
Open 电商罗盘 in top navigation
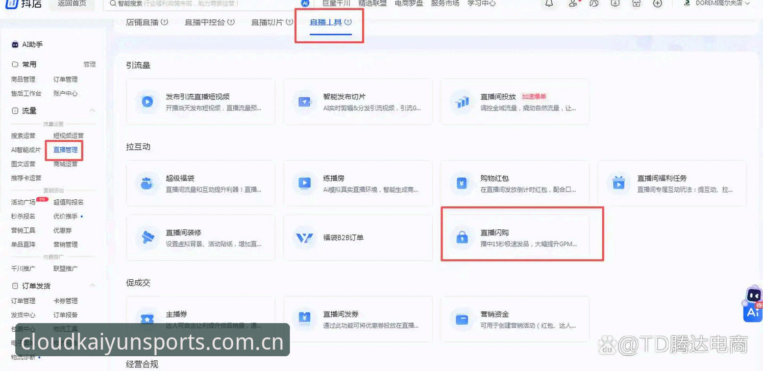(x=409, y=3)
